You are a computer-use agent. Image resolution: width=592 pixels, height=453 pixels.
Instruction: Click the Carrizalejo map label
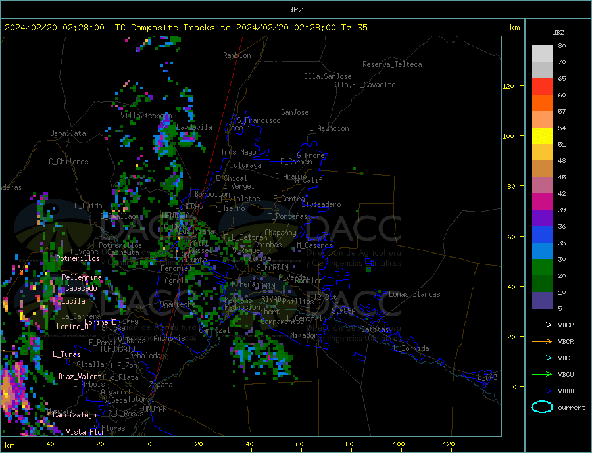click(x=74, y=415)
